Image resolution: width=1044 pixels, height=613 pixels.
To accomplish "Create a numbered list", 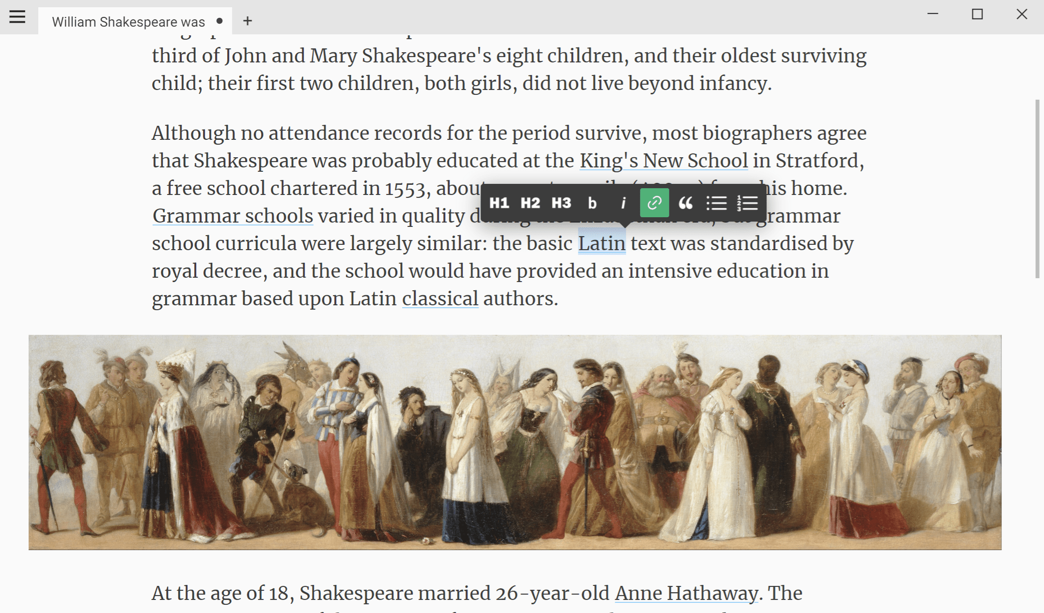I will click(747, 203).
